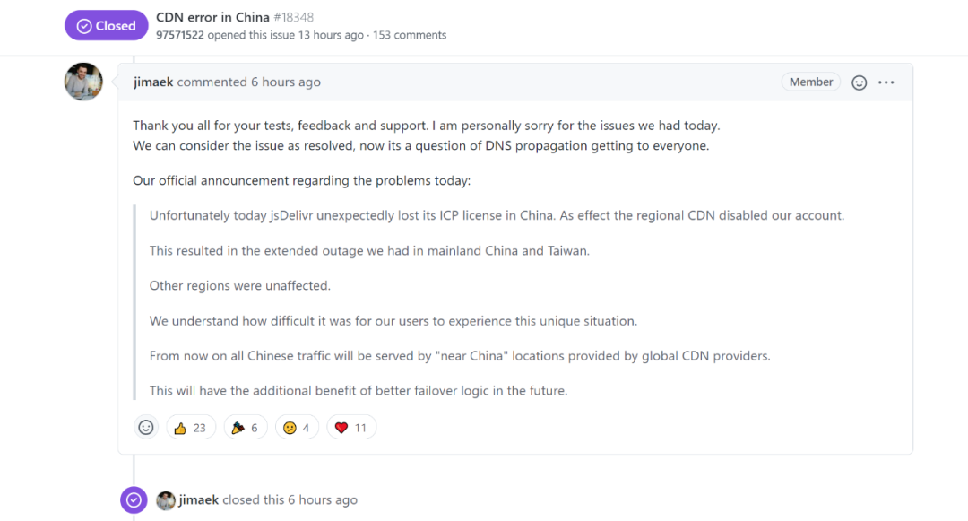Toggle the confused face reaction with 4 votes
This screenshot has width=968, height=521.
(297, 428)
